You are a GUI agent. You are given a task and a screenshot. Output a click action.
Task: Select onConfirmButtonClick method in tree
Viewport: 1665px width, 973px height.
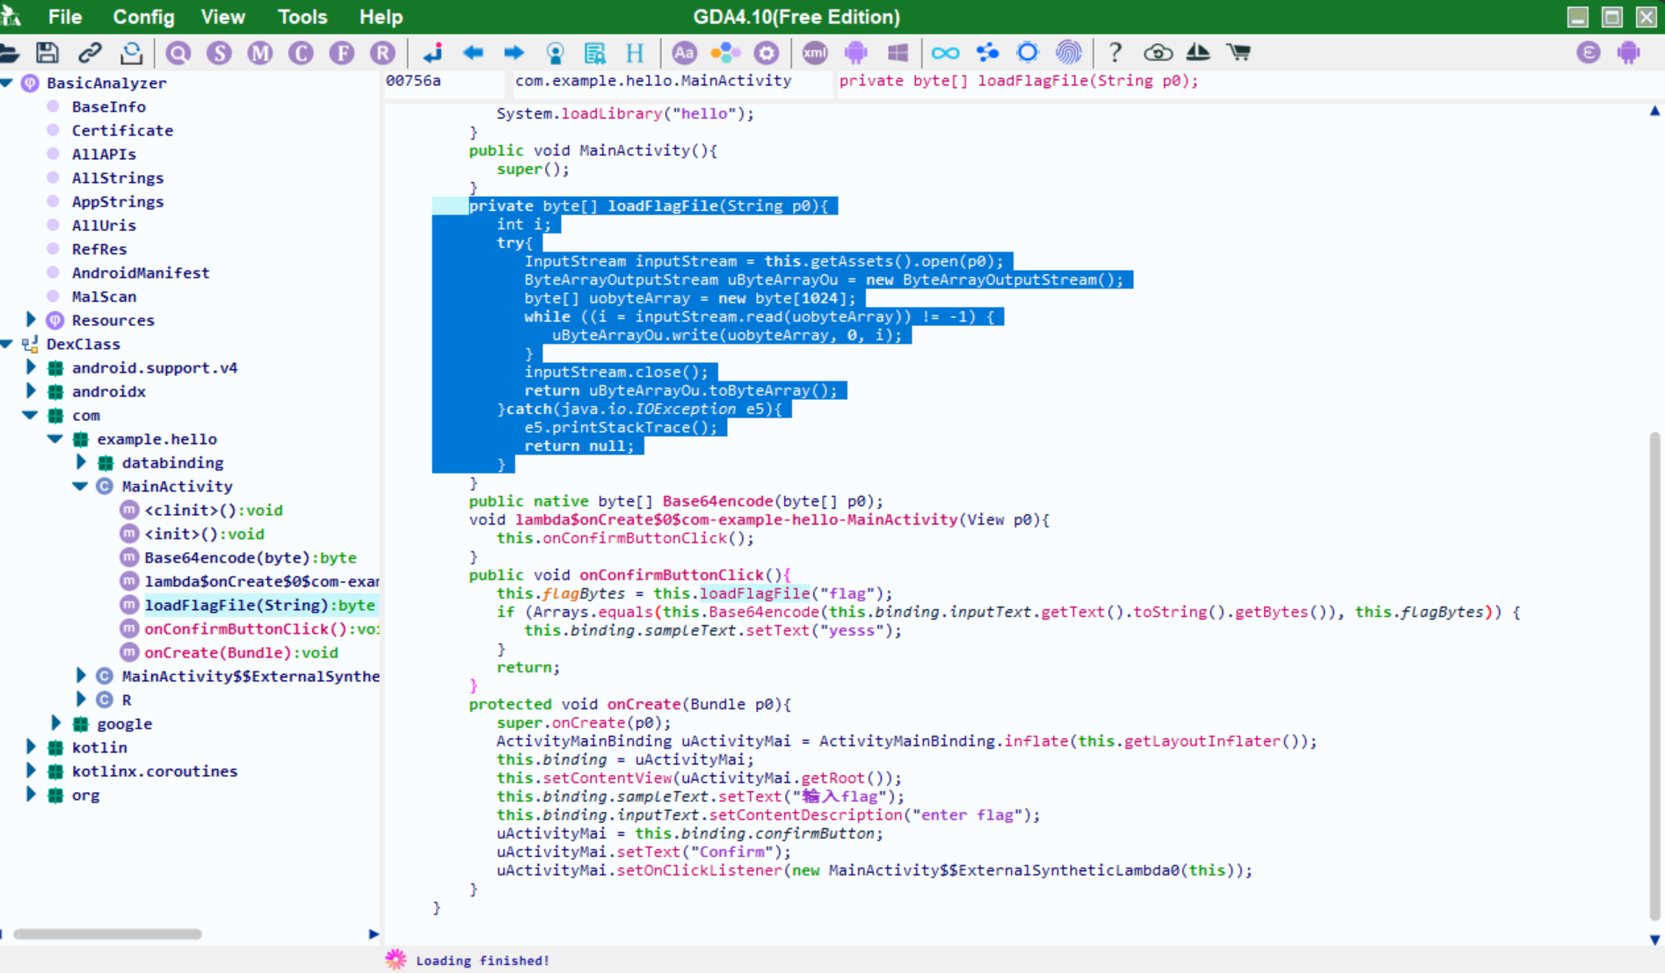260,628
